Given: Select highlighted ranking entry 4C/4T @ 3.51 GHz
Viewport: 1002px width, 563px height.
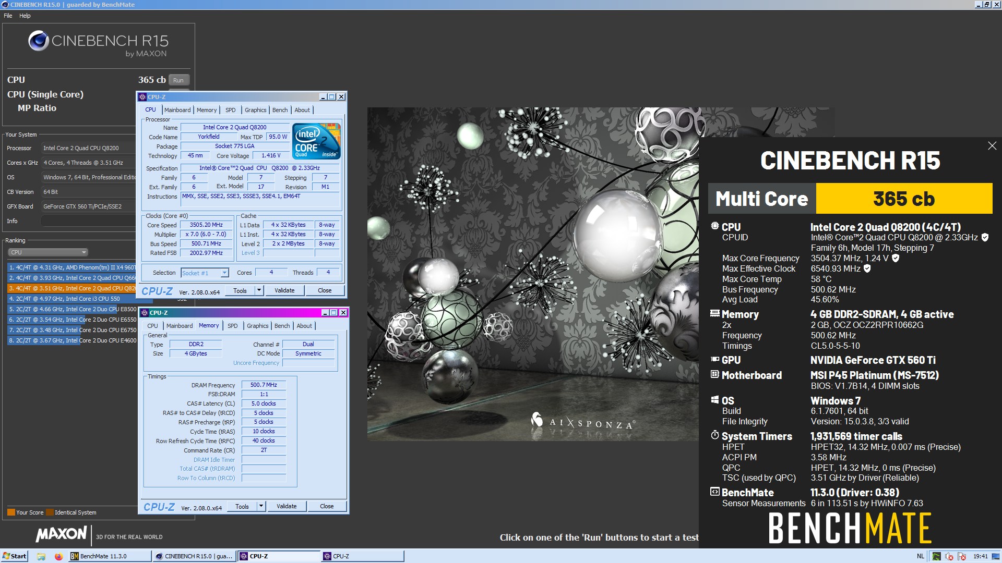Looking at the screenshot, I should (72, 288).
